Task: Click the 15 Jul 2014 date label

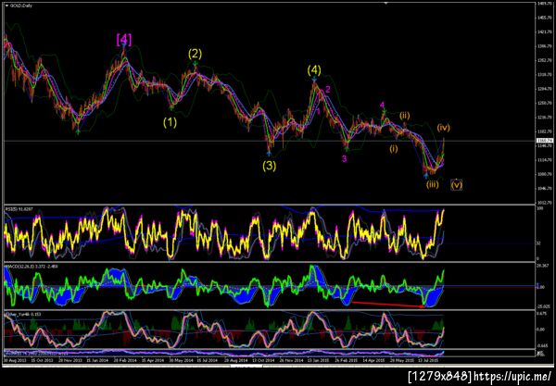Action: tap(207, 360)
